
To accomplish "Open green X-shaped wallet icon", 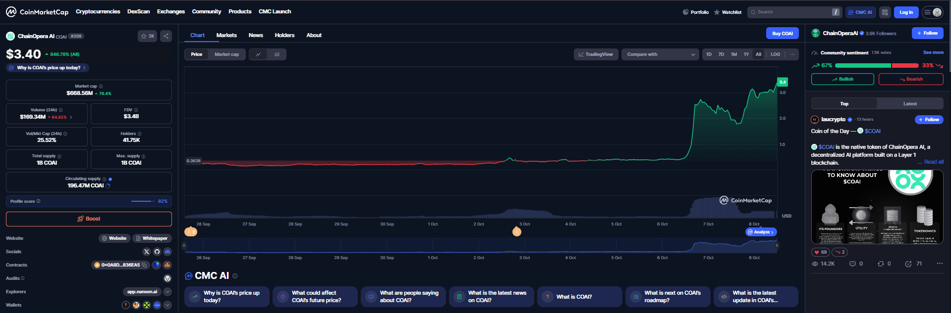I will (147, 305).
